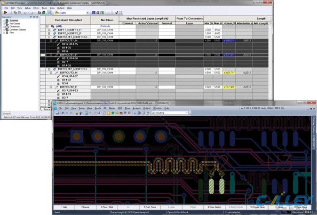Click the yellow Actual length cell for DIFFOUT2_P
317x215 pixels.
point(229,87)
